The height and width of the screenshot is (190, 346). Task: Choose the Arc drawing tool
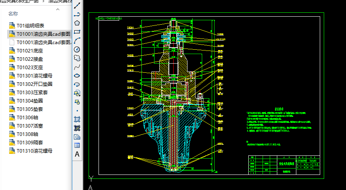(x=77, y=41)
